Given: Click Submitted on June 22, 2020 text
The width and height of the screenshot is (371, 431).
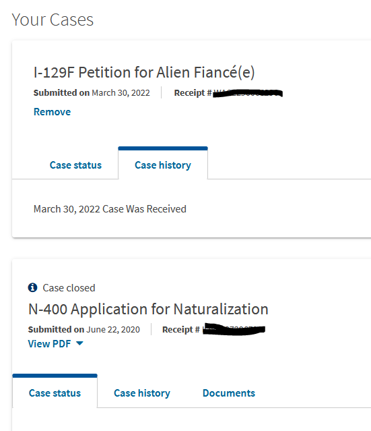Looking at the screenshot, I should (x=84, y=329).
